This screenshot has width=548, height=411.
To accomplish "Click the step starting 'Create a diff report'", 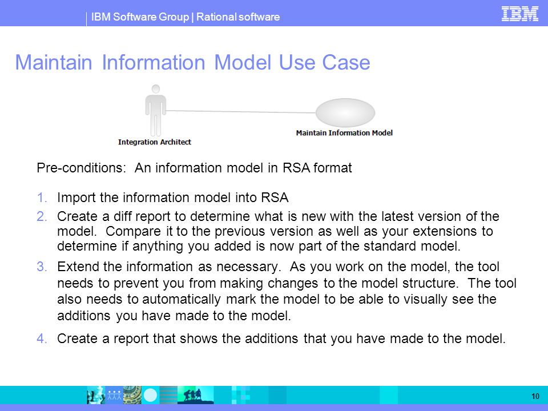I will click(278, 231).
